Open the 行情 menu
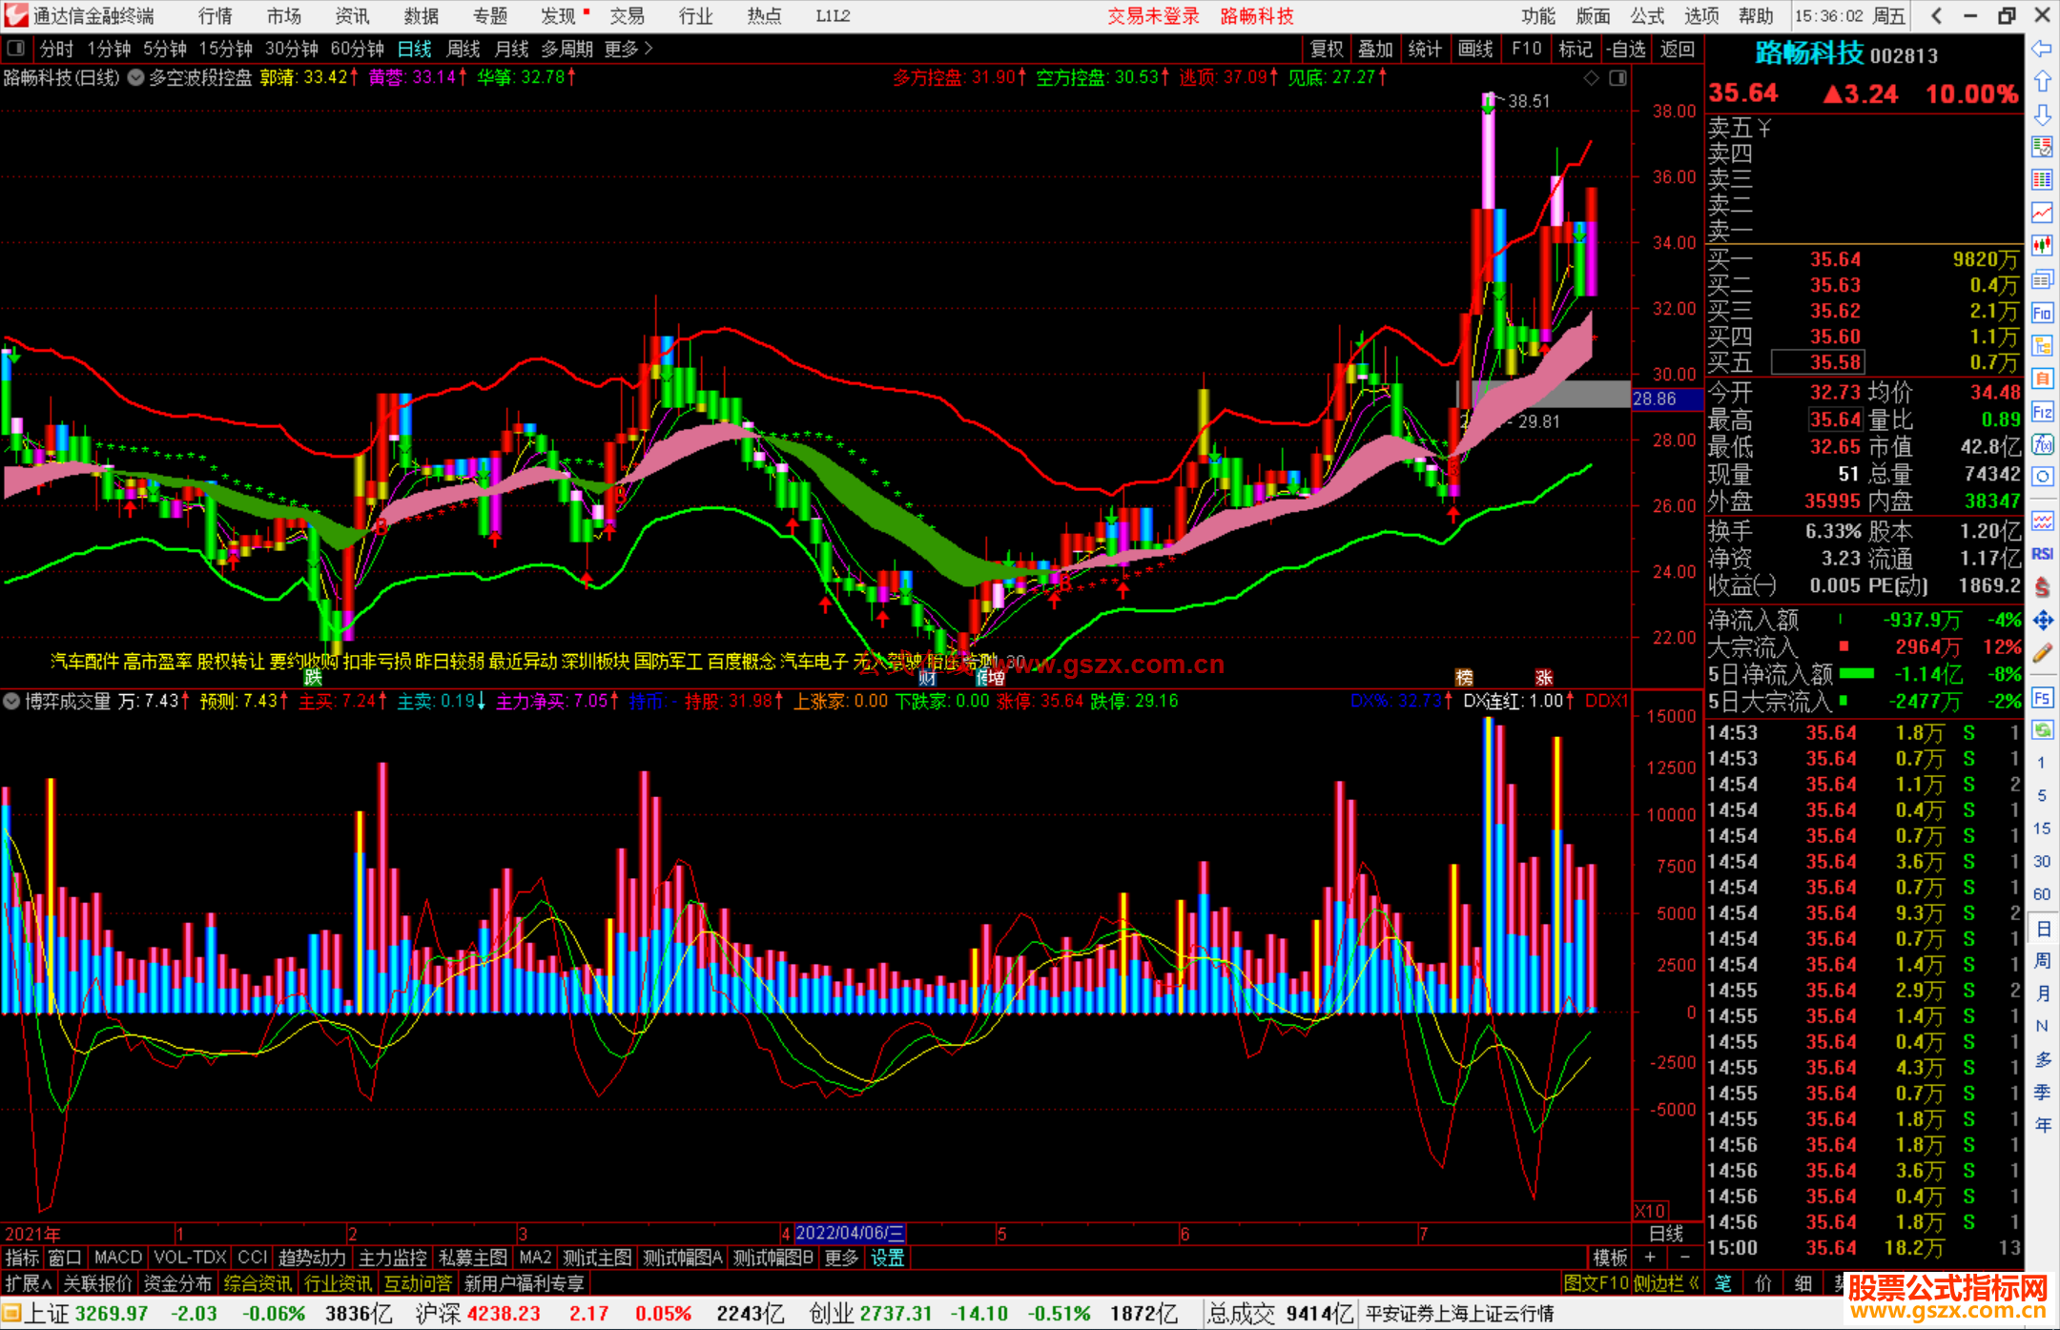The image size is (2060, 1330). coord(216,15)
